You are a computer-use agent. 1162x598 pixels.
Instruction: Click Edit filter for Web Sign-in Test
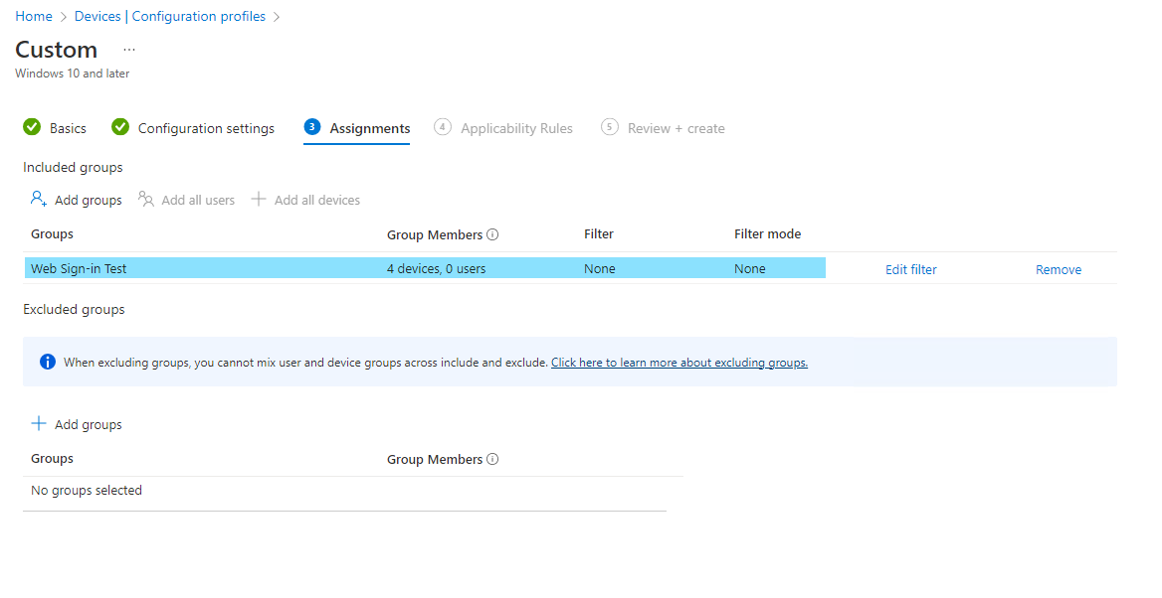coord(910,269)
